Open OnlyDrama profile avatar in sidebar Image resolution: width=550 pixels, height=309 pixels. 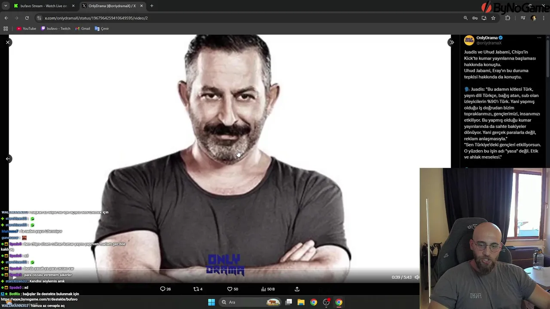[x=469, y=40]
